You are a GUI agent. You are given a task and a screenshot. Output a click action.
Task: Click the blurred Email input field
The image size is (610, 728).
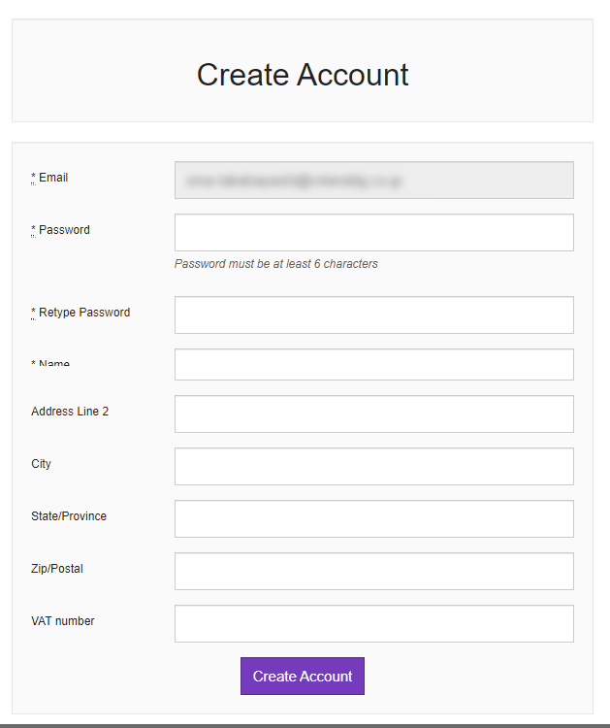tap(373, 181)
